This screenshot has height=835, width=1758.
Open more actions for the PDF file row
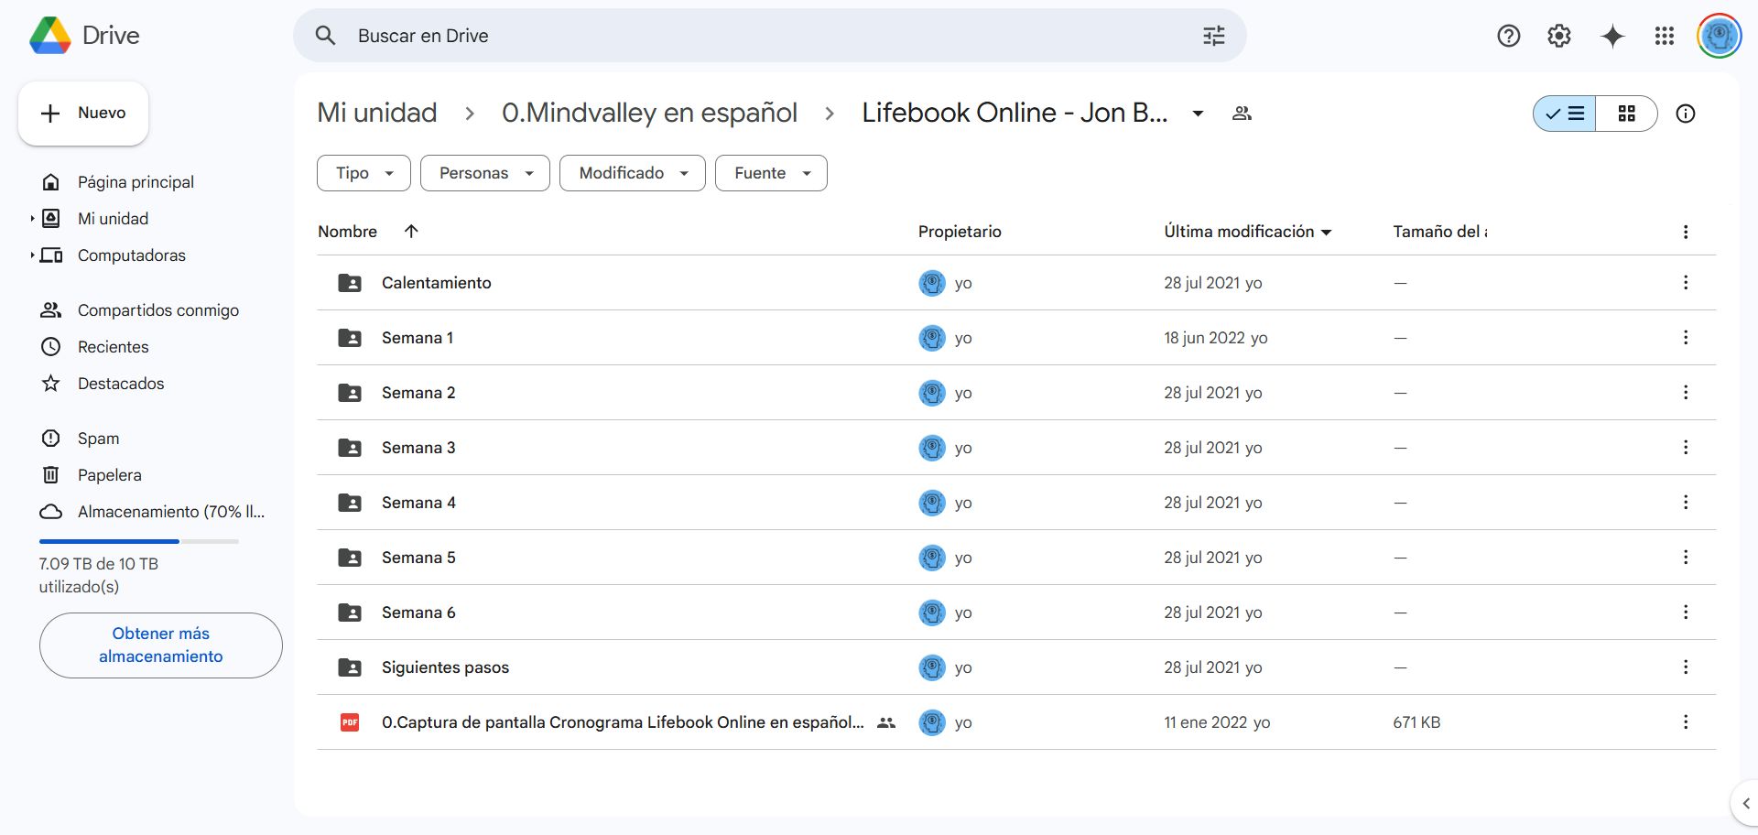(1685, 722)
